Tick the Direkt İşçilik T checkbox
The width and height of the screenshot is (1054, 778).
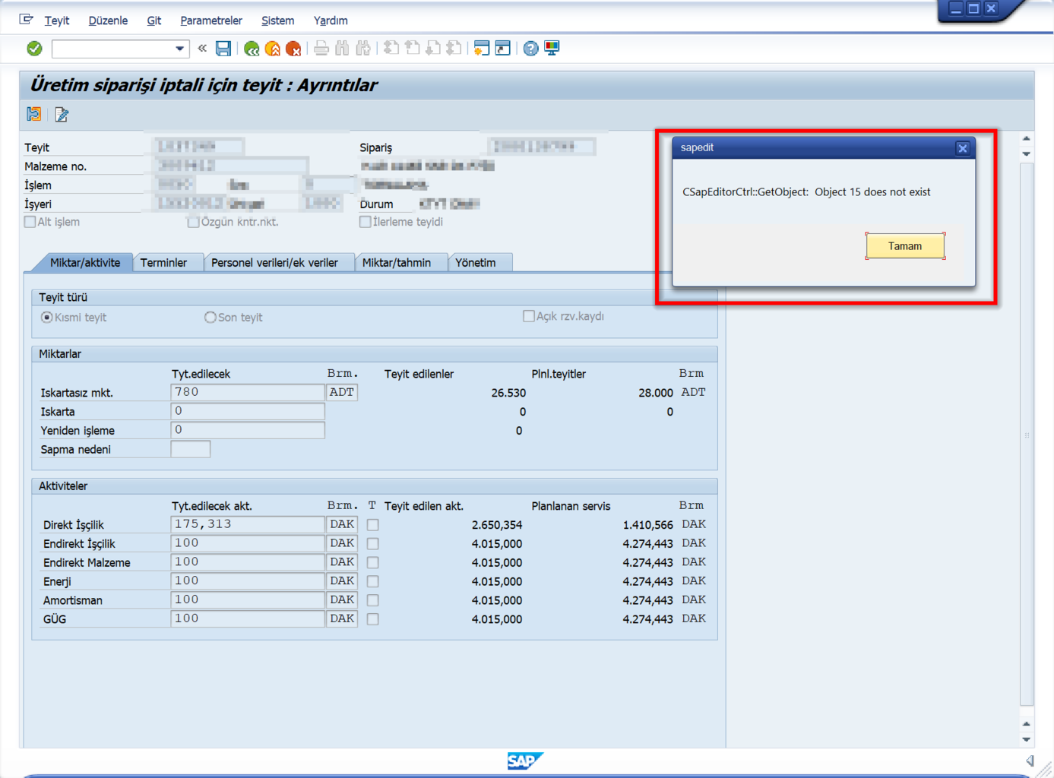tap(373, 525)
